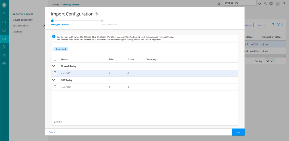Click the Cancel link
Image resolution: width=289 pixels, height=141 pixels.
52,132
